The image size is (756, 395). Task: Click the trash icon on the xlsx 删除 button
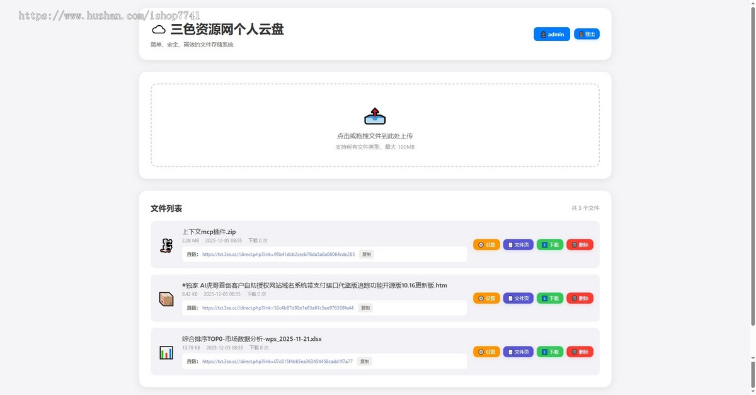pyautogui.click(x=573, y=352)
